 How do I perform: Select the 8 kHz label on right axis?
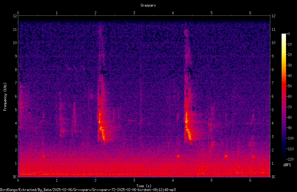[x=272, y=70]
